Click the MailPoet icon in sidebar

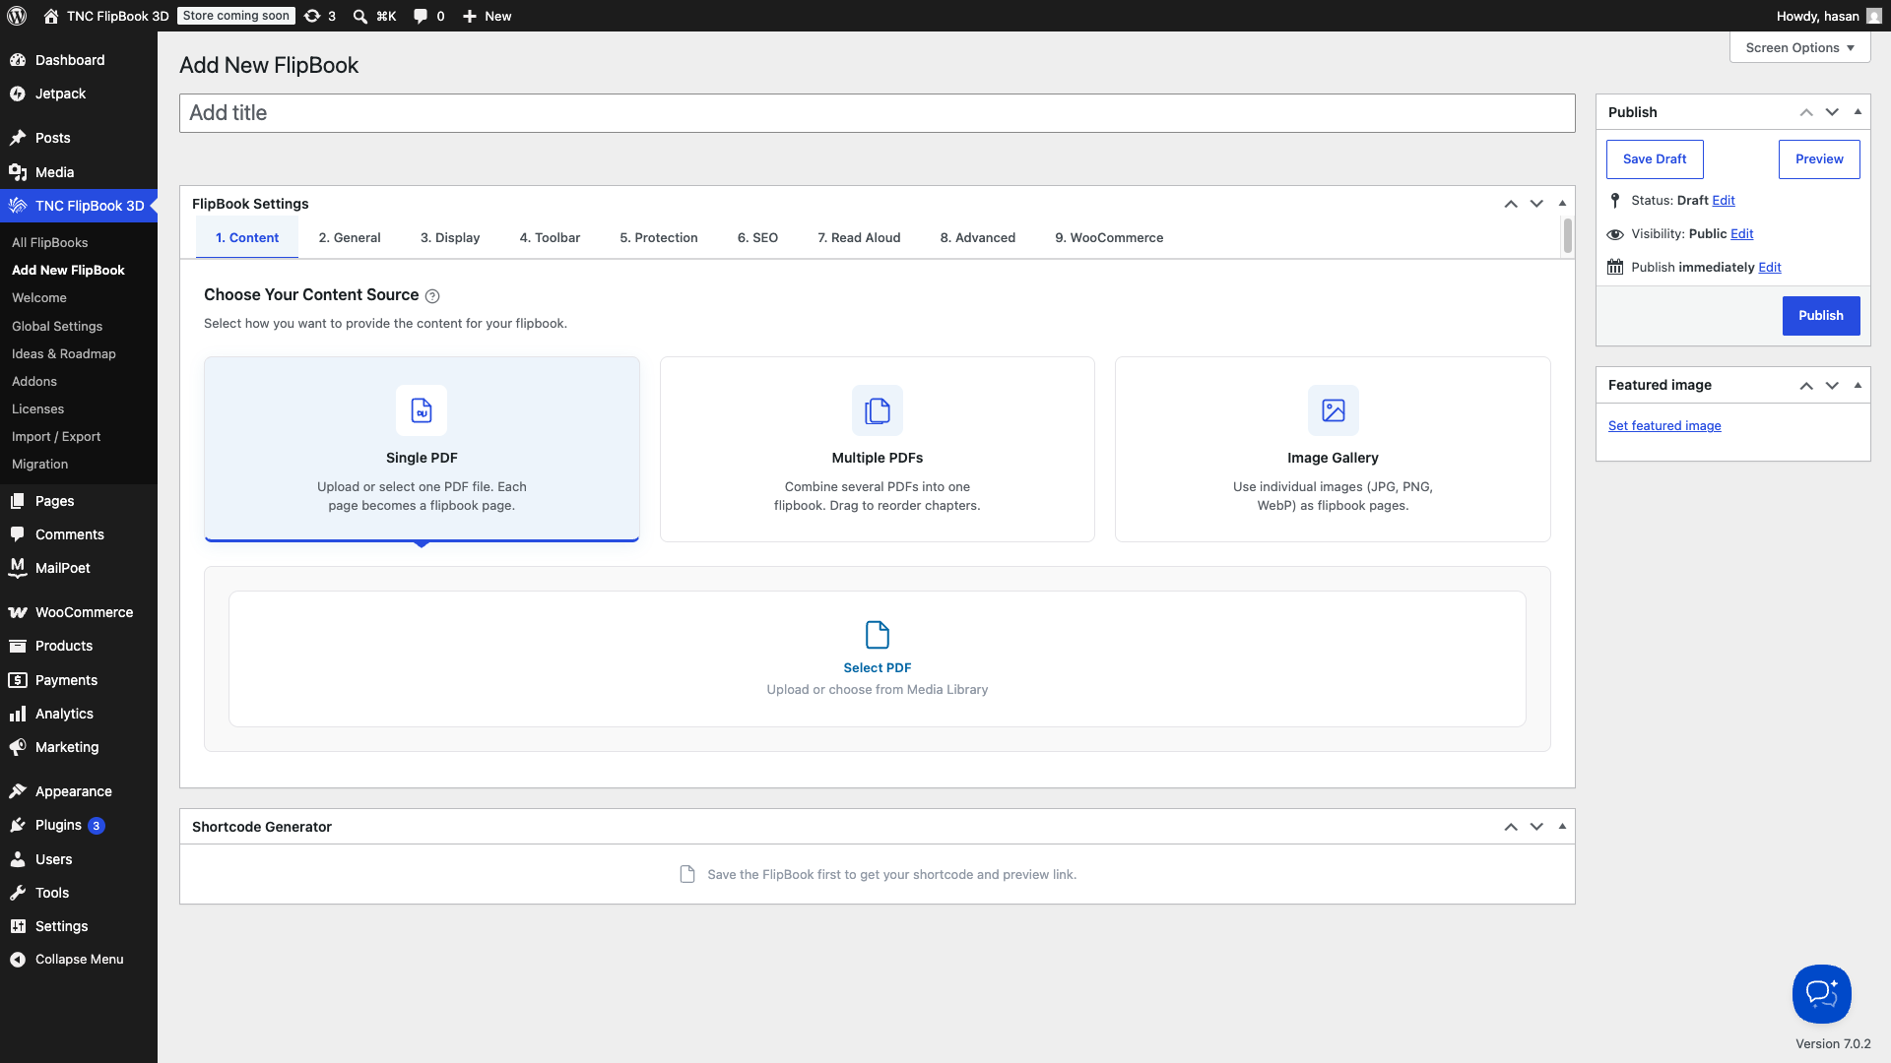tap(18, 568)
